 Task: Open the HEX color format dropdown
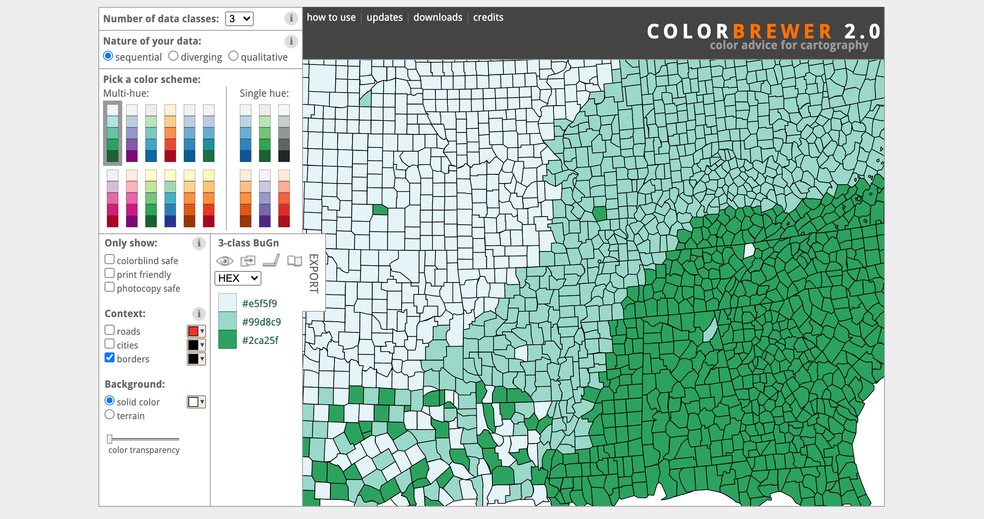(x=238, y=278)
